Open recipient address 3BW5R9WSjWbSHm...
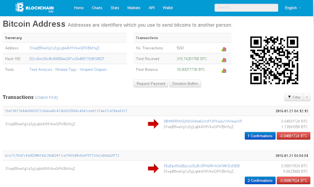This screenshot has width=314, height=187. (x=203, y=121)
